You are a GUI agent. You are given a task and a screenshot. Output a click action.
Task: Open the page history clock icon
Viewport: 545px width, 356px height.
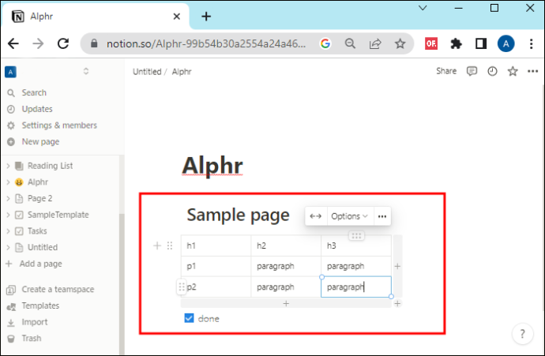pyautogui.click(x=492, y=71)
